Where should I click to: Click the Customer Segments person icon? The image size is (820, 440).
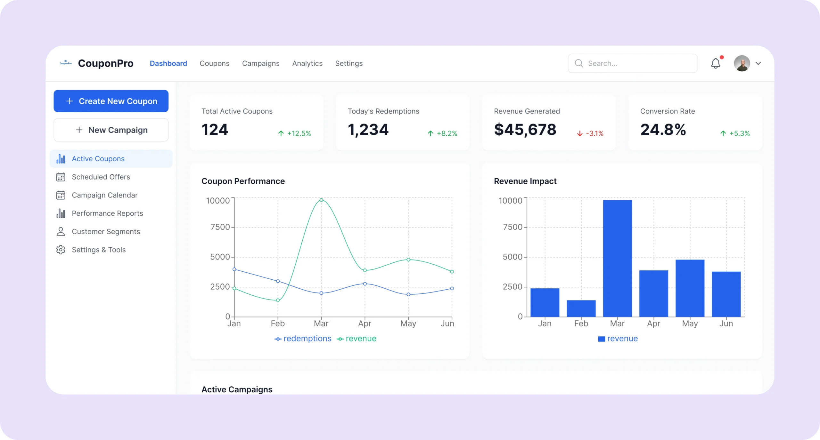pyautogui.click(x=61, y=232)
